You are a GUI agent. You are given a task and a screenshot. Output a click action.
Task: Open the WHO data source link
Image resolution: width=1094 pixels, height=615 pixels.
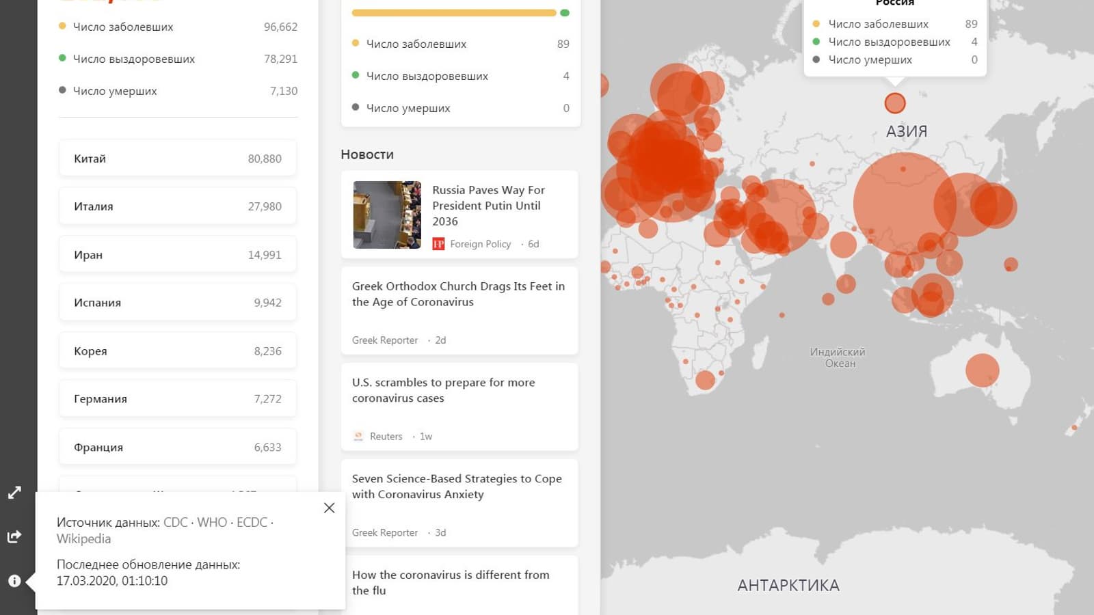pos(212,522)
